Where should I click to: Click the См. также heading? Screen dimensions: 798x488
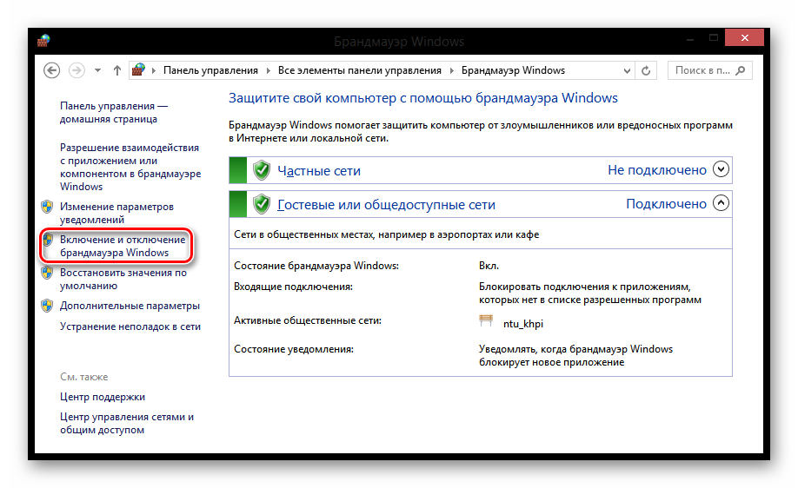(x=84, y=377)
